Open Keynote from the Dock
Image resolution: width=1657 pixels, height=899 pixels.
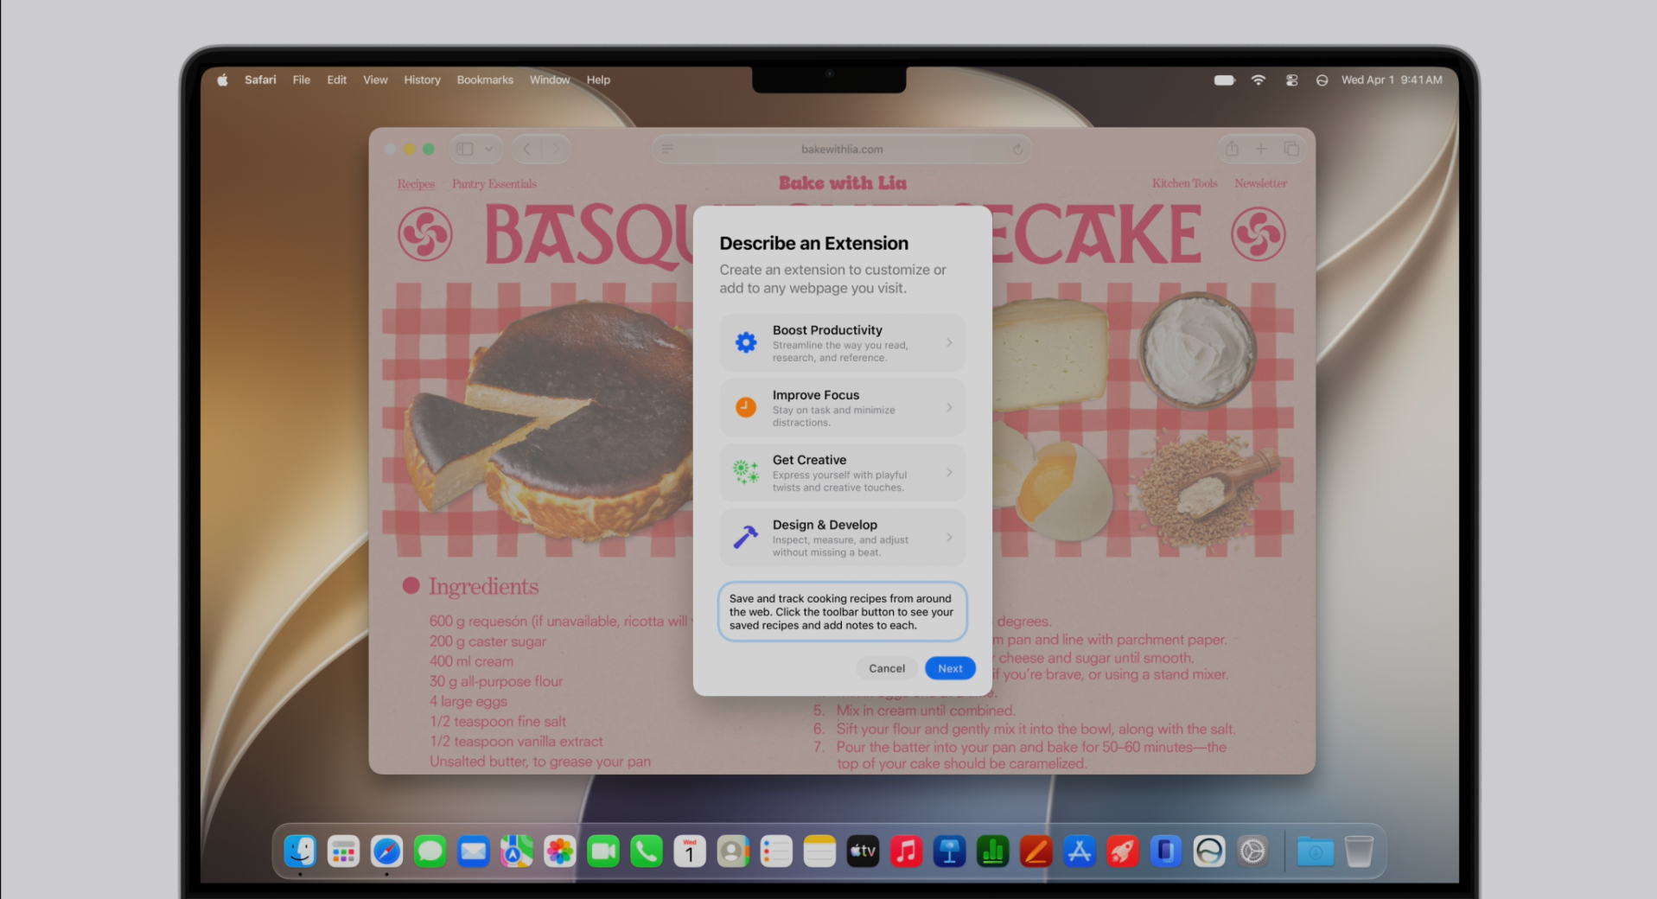click(x=949, y=852)
